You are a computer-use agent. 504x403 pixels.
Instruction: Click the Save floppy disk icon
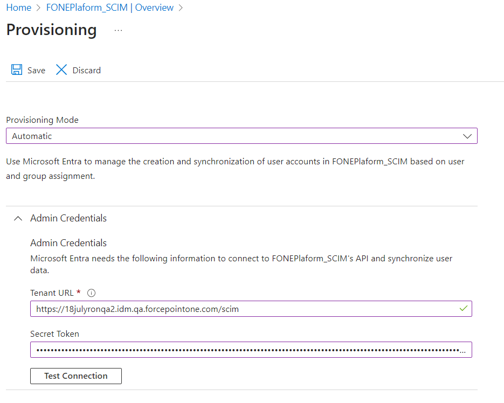(x=17, y=70)
